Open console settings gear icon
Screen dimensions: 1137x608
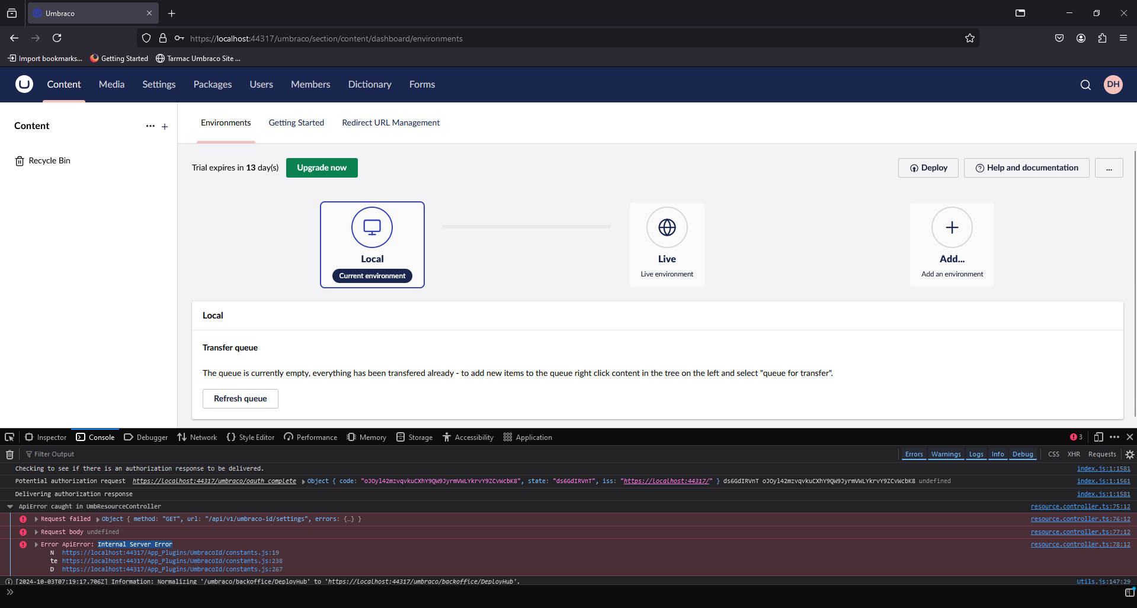point(1130,455)
